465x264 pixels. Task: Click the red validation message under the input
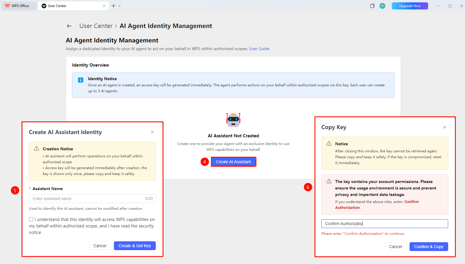click(363, 234)
